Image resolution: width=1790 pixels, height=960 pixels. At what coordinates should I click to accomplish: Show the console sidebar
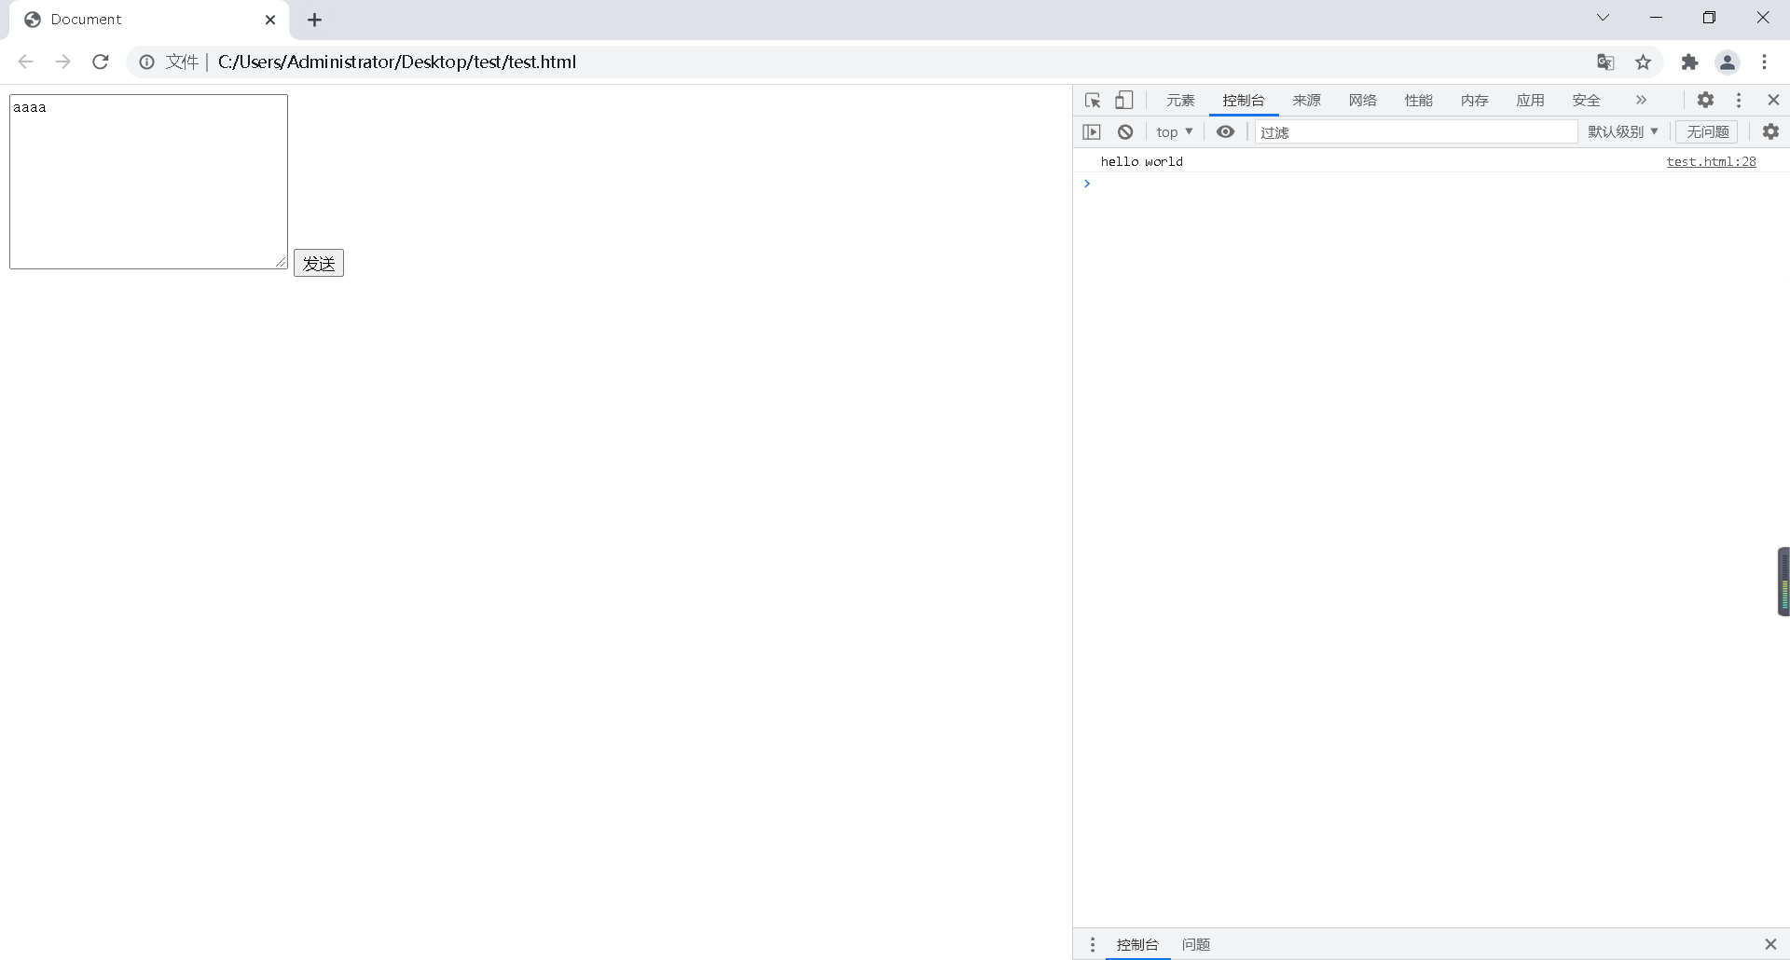tap(1092, 131)
